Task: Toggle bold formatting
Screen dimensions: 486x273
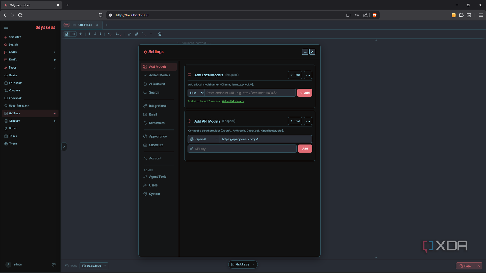Action: click(89, 34)
